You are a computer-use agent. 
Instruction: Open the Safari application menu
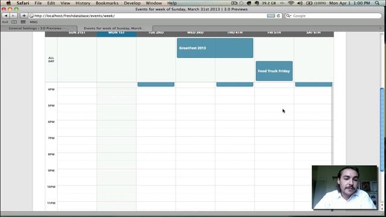point(23,3)
